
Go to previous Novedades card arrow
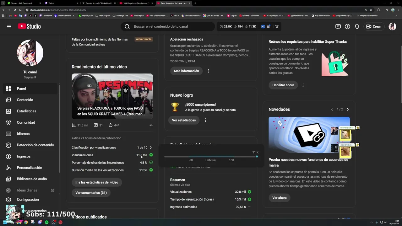pyautogui.click(x=332, y=109)
